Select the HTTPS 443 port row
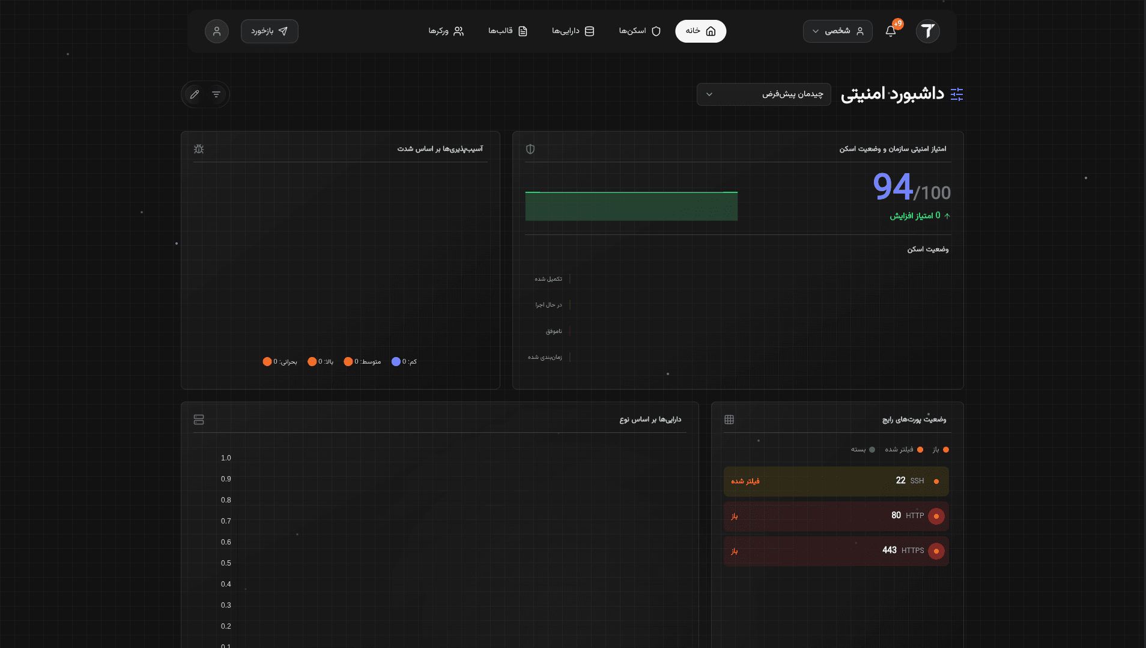1146x648 pixels. click(x=836, y=551)
